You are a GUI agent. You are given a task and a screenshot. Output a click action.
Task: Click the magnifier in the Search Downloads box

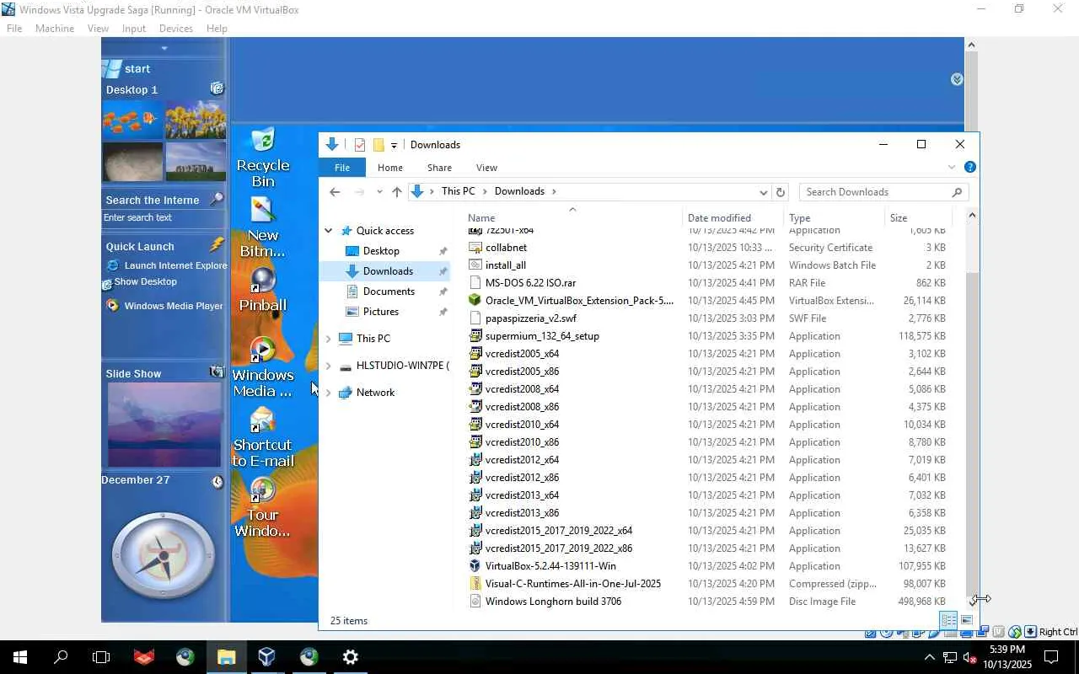(957, 192)
